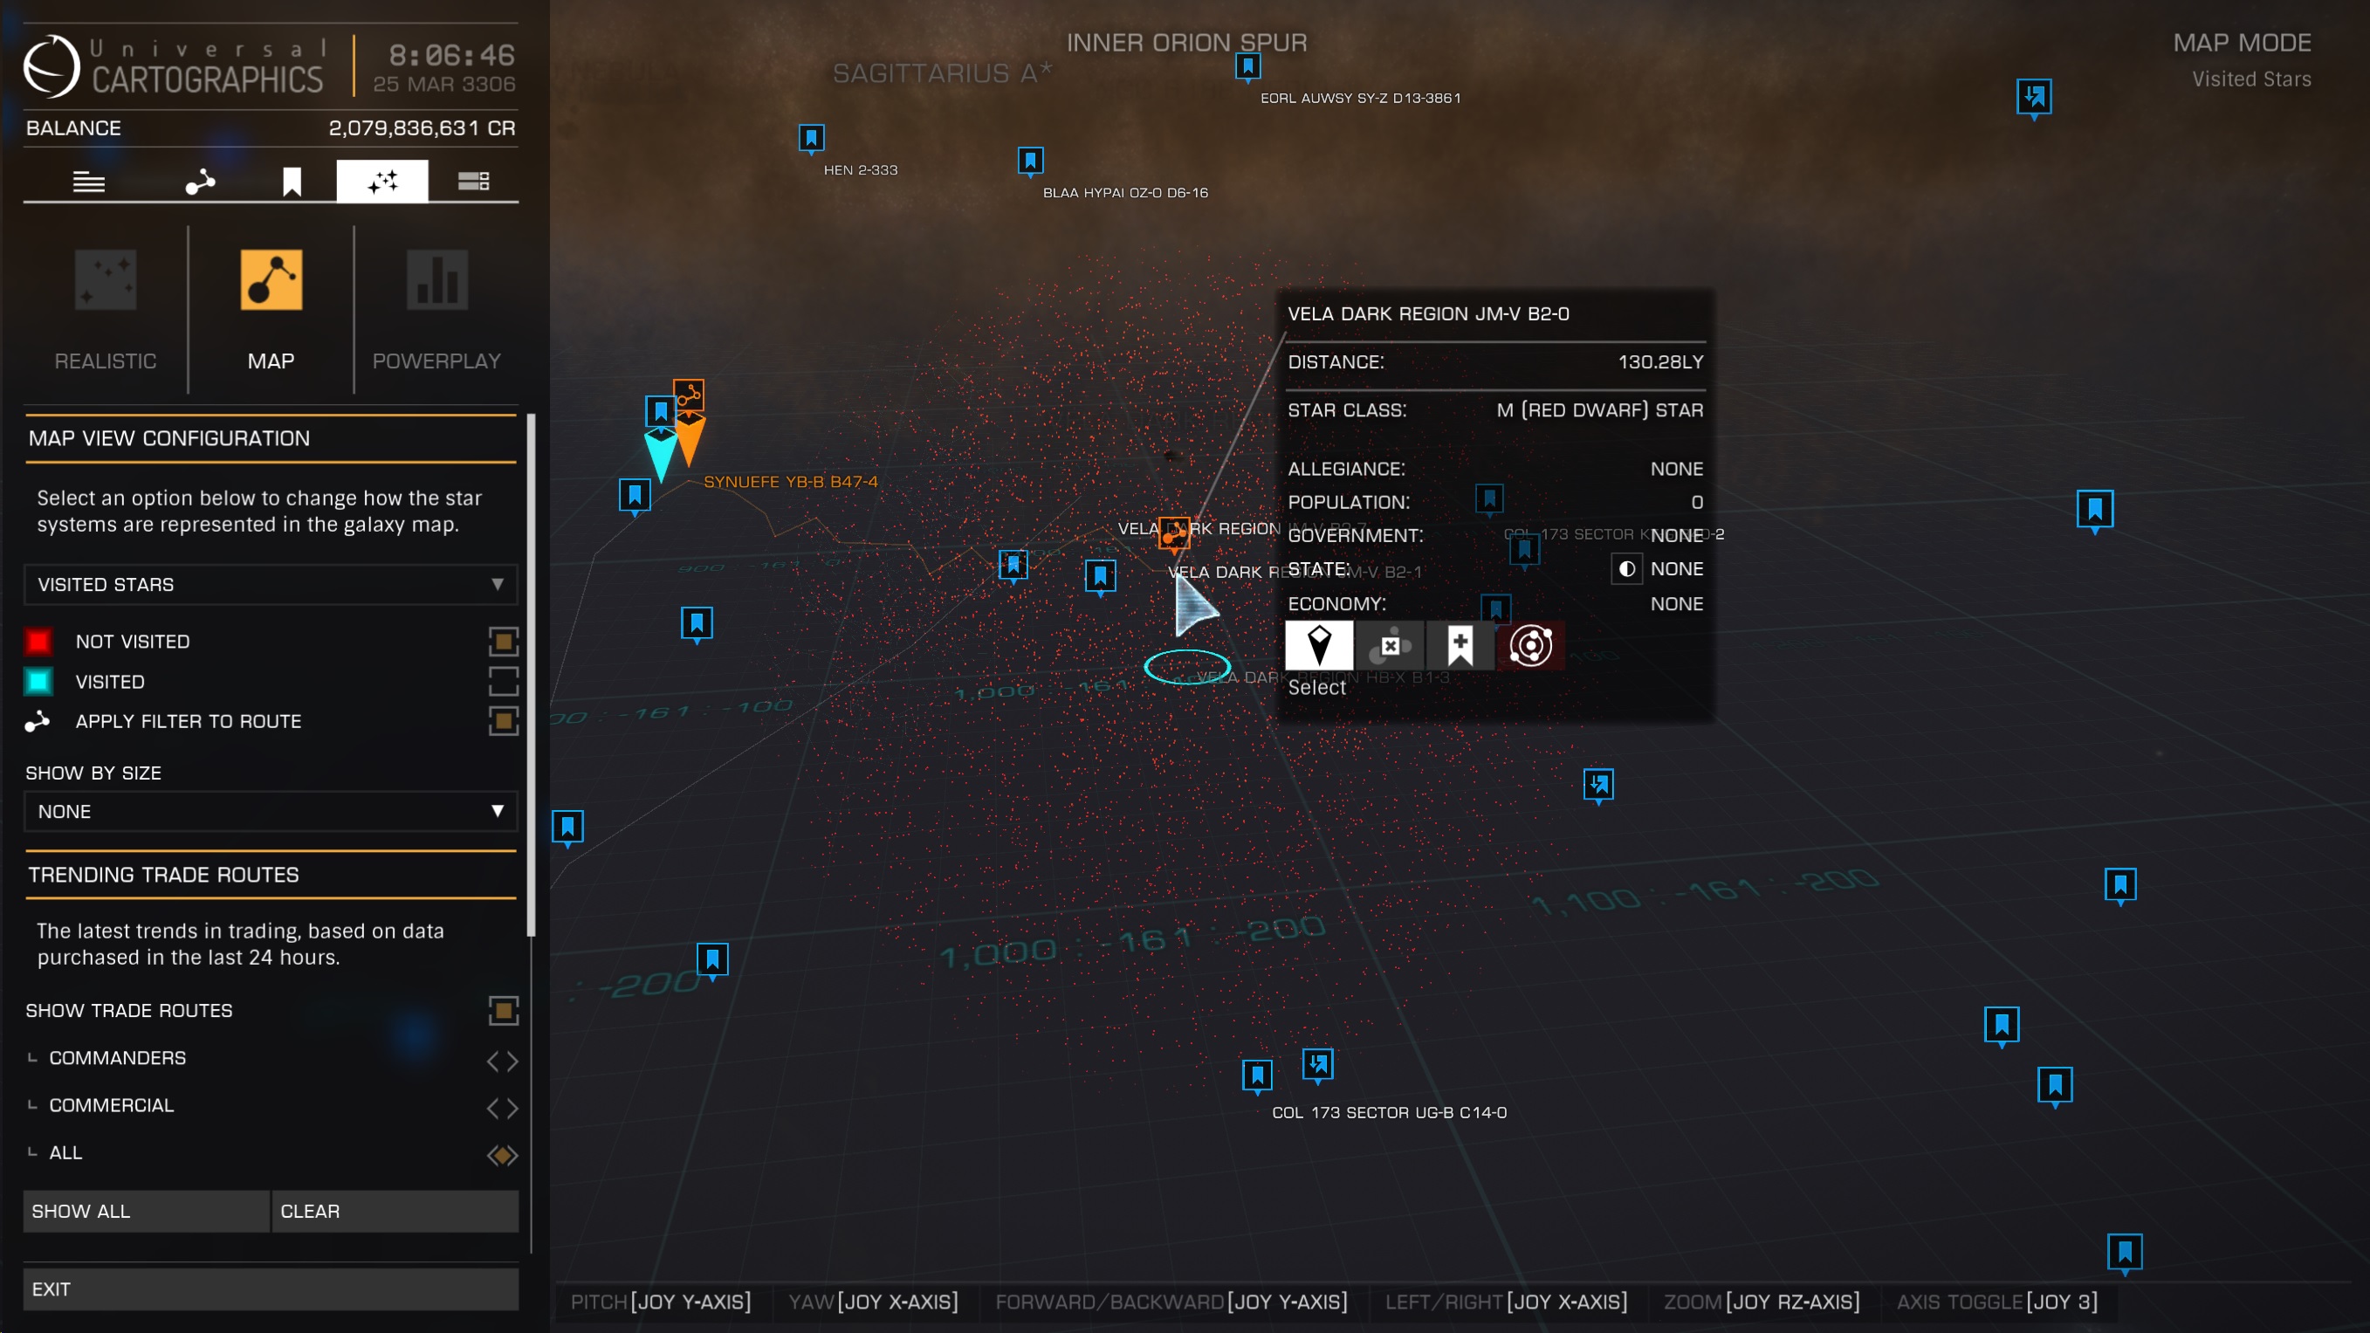
Task: Click the Clear button
Action: (395, 1211)
